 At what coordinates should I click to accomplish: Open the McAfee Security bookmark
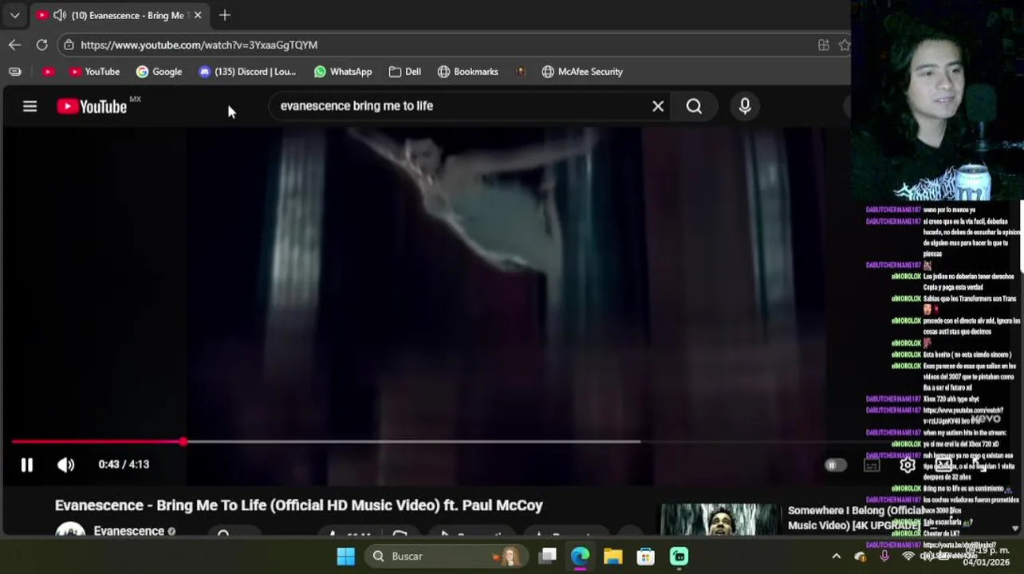(582, 72)
